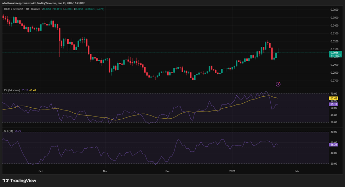This screenshot has height=187, width=345.
Task: Click the 0.2700 price scale label
Action: coord(334,81)
